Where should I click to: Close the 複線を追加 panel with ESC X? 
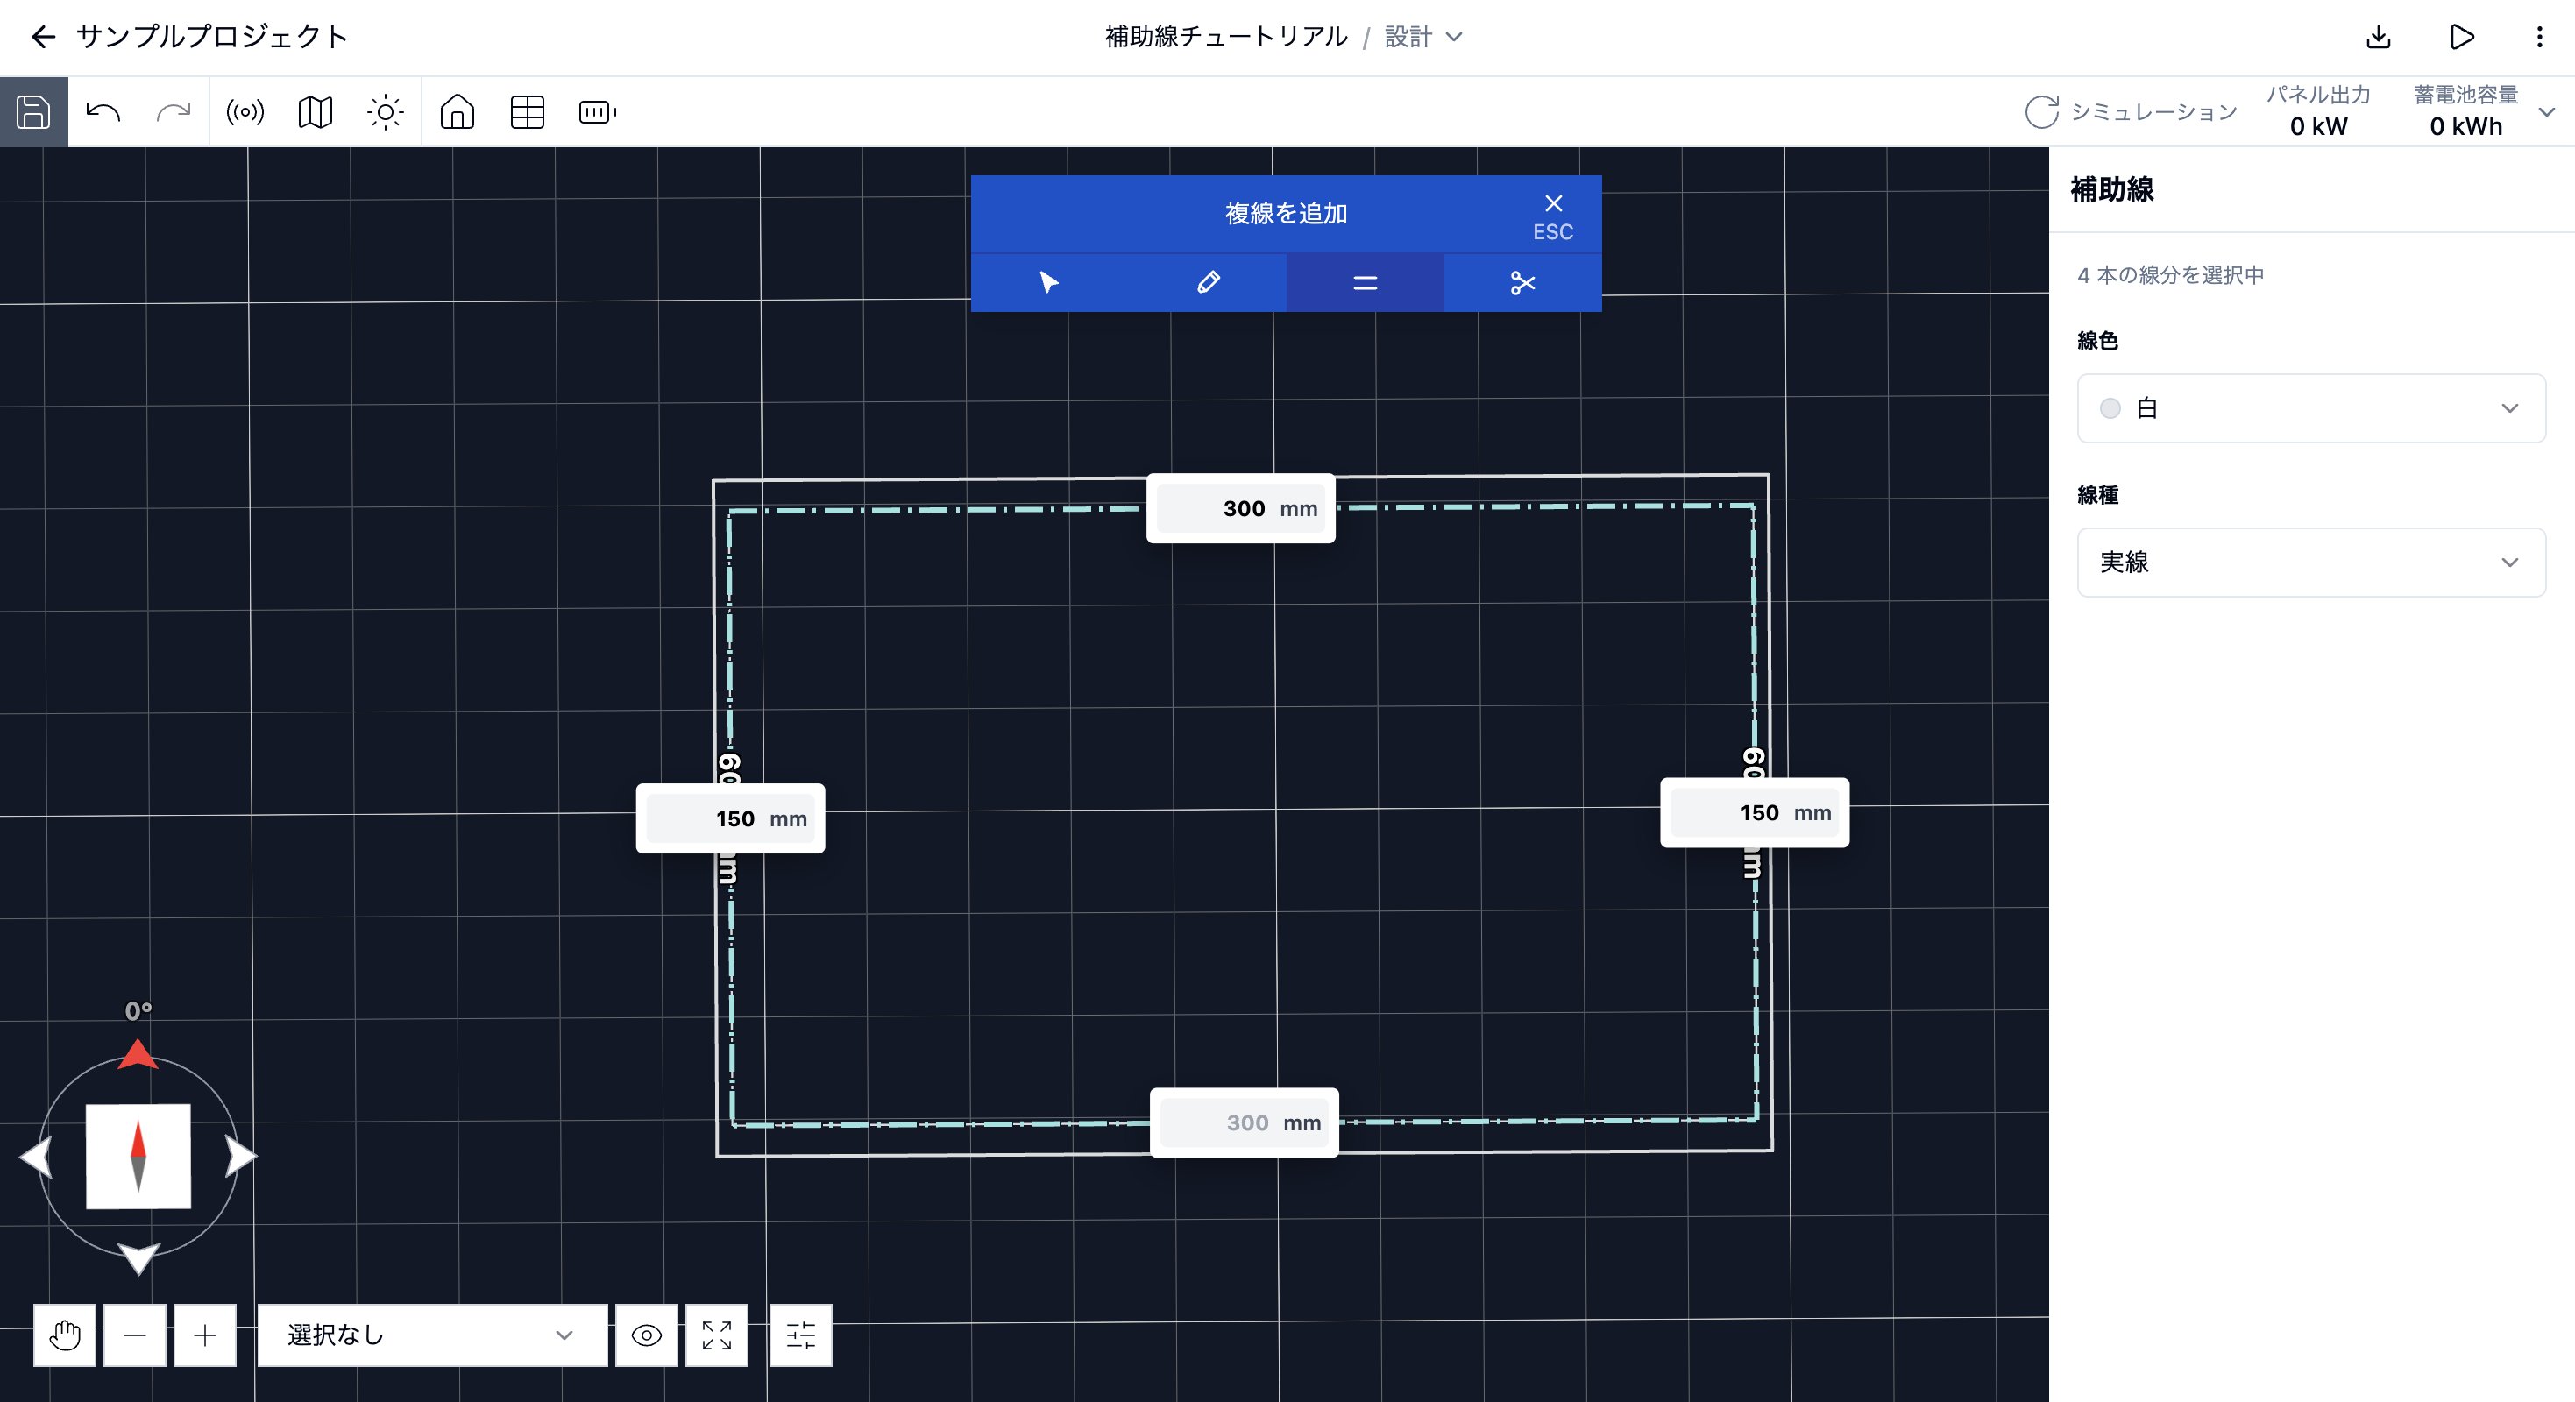click(x=1553, y=216)
